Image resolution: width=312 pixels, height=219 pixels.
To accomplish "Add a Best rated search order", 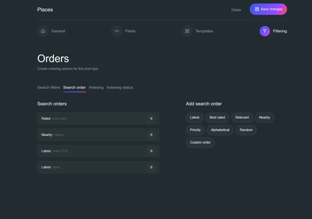I will tap(217, 118).
